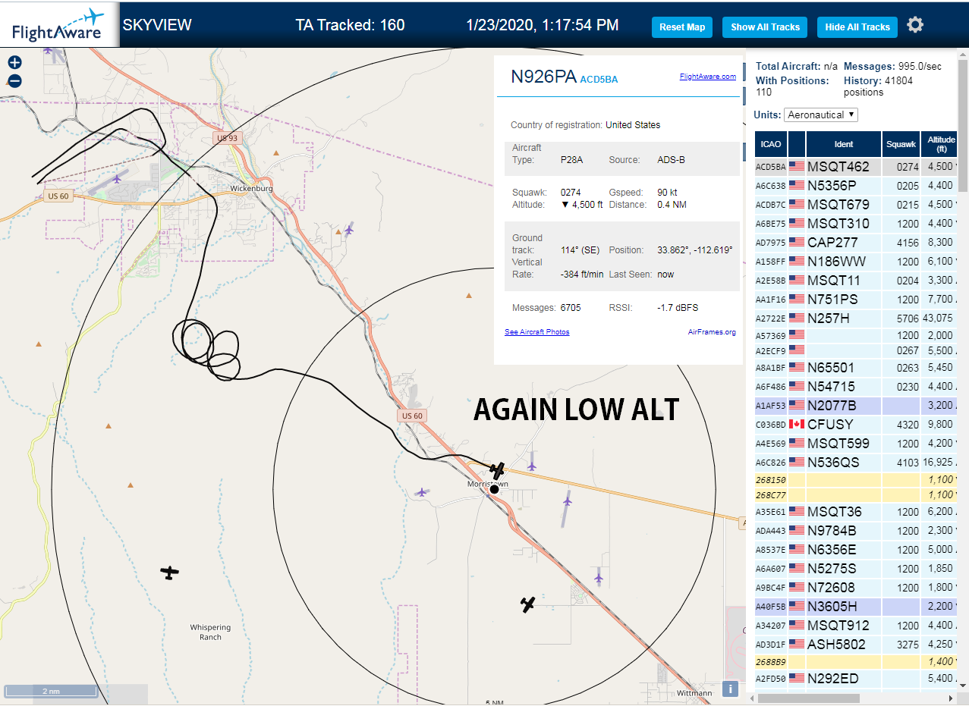Click the FlightAware logo
Viewport: 969px width, 706px height.
click(58, 25)
